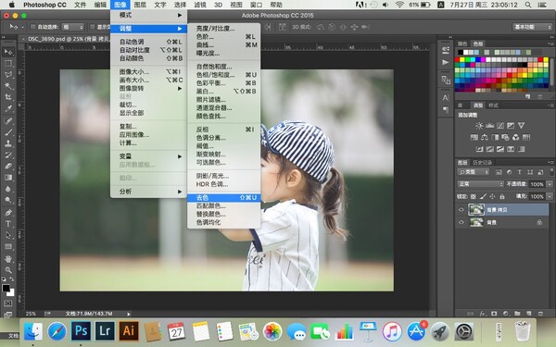
Task: Open Illustrator from the dock
Action: 129,331
